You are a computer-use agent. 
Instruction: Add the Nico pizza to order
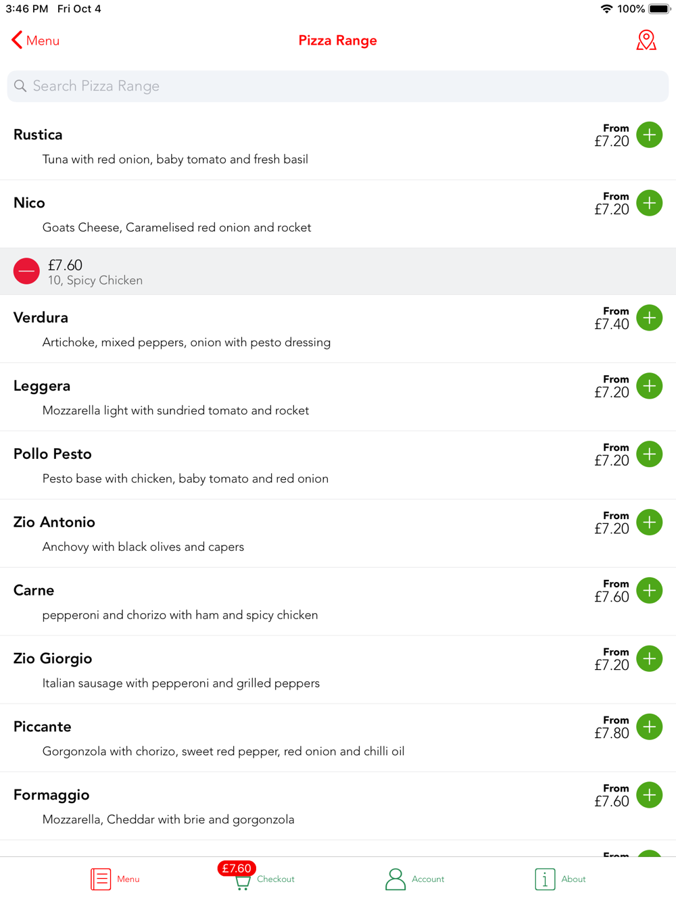click(x=650, y=203)
